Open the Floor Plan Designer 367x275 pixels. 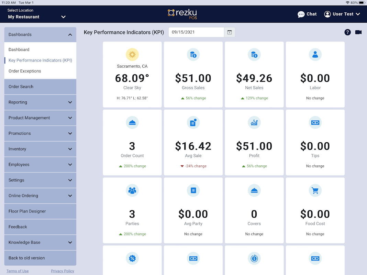(x=40, y=211)
